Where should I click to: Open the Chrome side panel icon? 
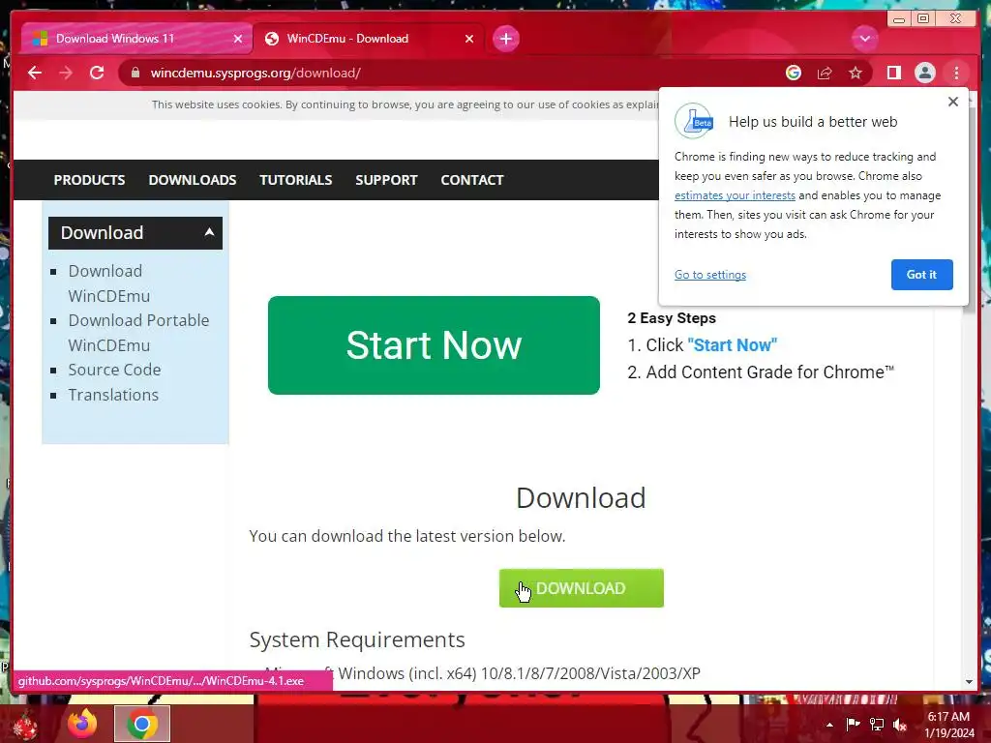893,73
